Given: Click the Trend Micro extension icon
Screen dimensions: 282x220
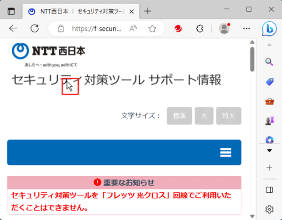Looking at the screenshot, I should (178, 29).
